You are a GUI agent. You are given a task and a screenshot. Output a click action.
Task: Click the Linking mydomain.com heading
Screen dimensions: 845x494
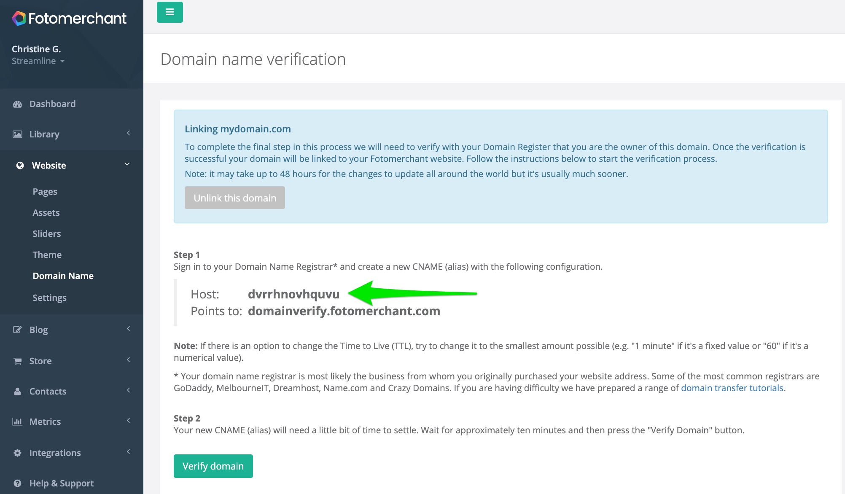point(238,129)
